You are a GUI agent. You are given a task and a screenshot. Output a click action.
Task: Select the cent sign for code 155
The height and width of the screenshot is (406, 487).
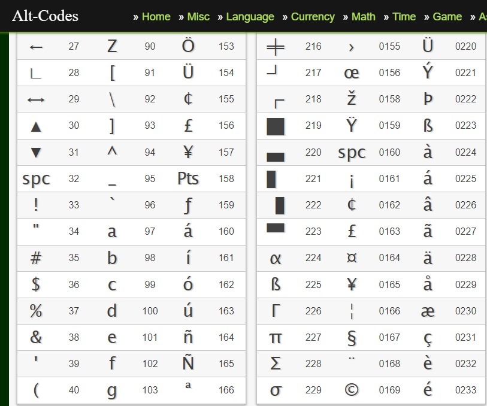[188, 99]
